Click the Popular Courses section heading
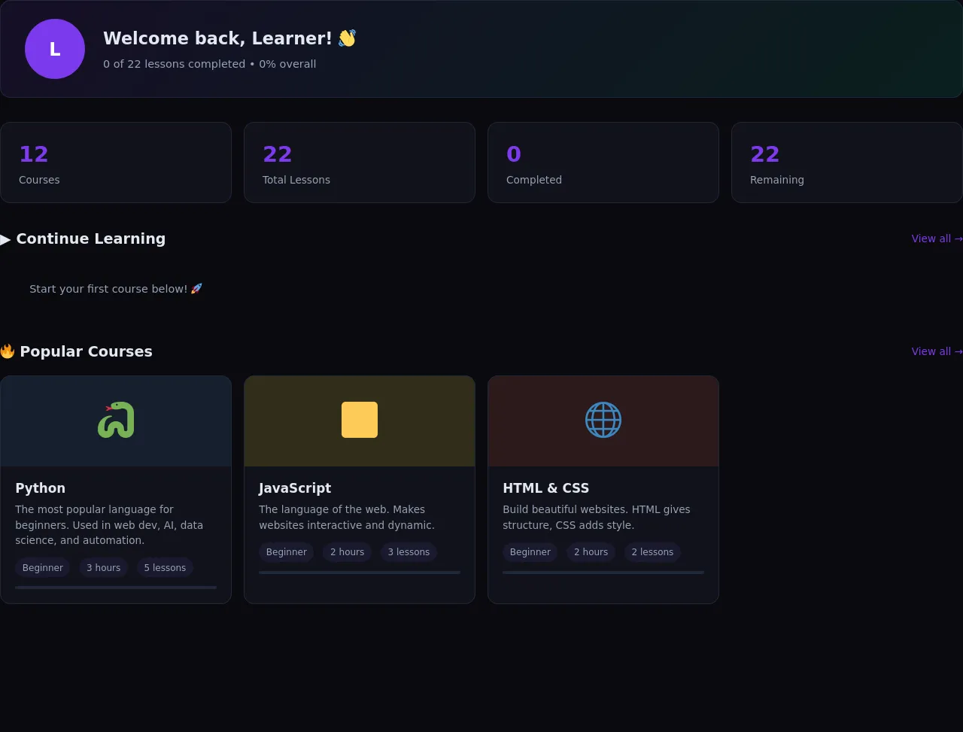 [76, 351]
